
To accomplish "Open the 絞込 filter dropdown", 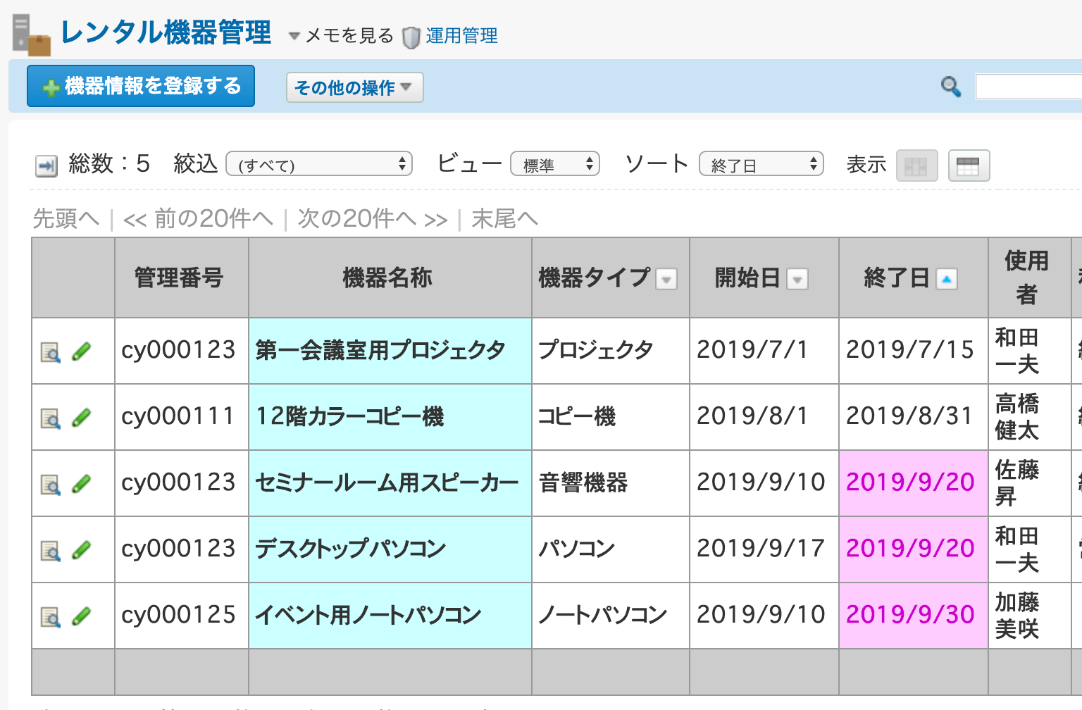I will point(318,163).
